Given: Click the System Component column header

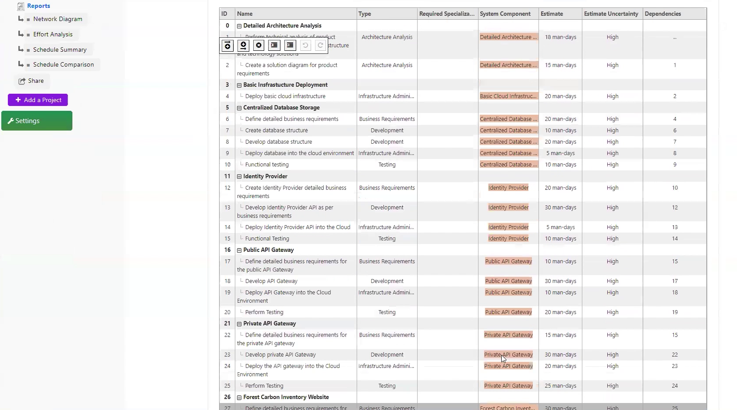Looking at the screenshot, I should [x=508, y=14].
